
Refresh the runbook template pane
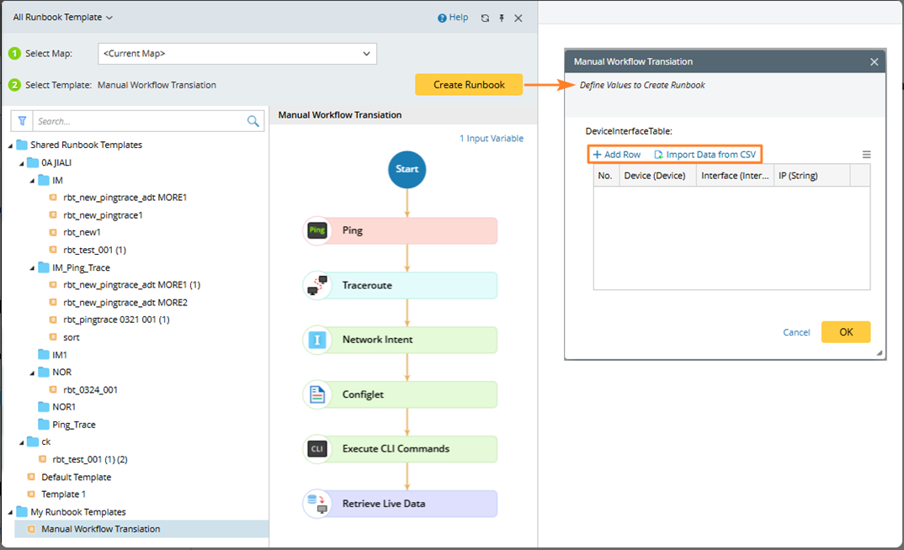(x=485, y=18)
